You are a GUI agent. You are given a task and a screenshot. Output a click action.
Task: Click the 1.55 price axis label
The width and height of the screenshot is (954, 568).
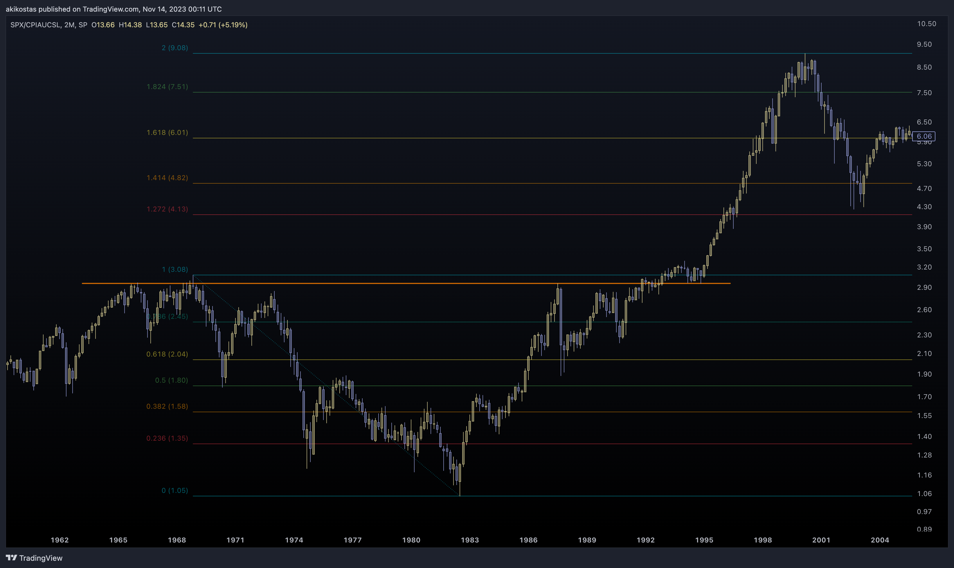pos(924,416)
